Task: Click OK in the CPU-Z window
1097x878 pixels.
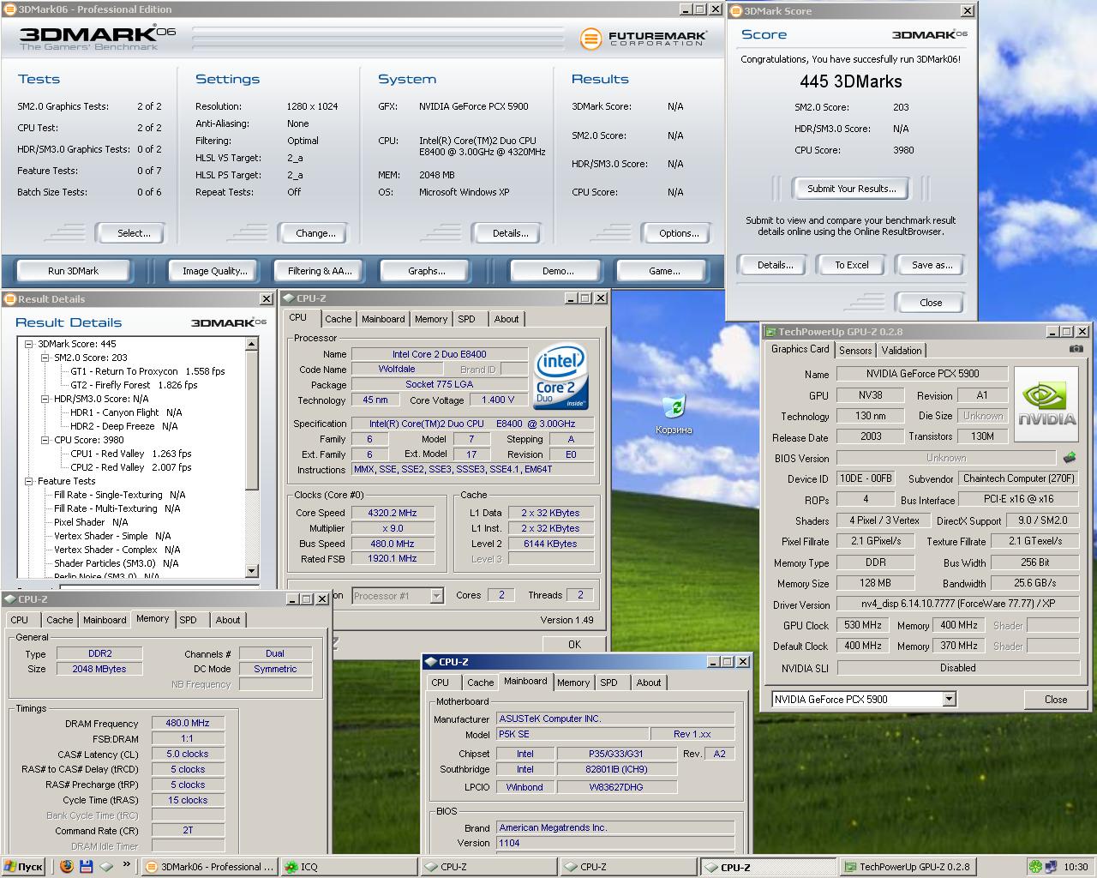Action: (x=574, y=645)
